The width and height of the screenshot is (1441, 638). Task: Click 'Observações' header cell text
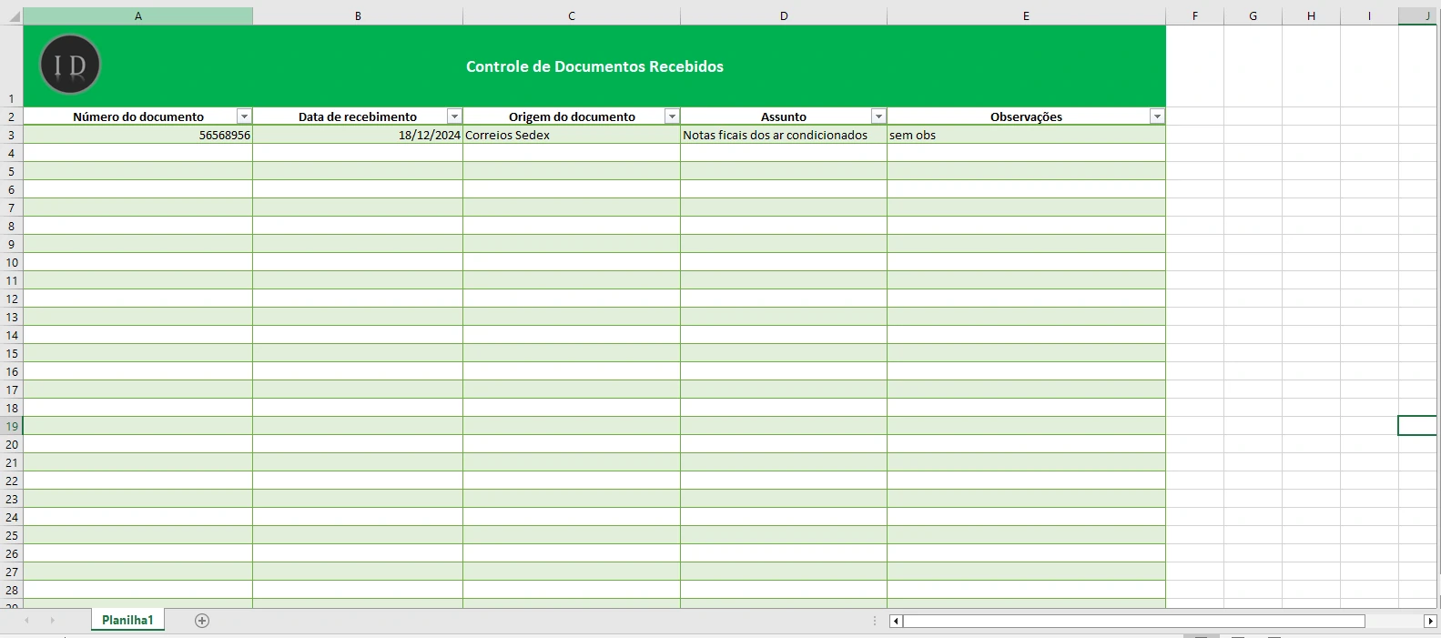tap(1026, 116)
